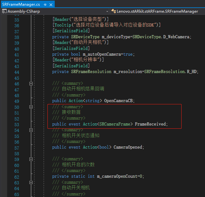Screen dimensions: 205x197
Task: Click the Header attribute on line 35
Action: coord(81,19)
